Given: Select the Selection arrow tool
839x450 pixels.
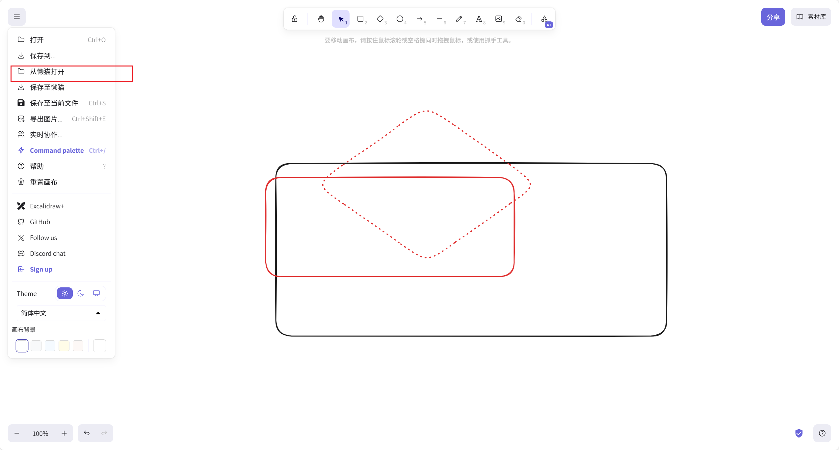Looking at the screenshot, I should coord(341,19).
